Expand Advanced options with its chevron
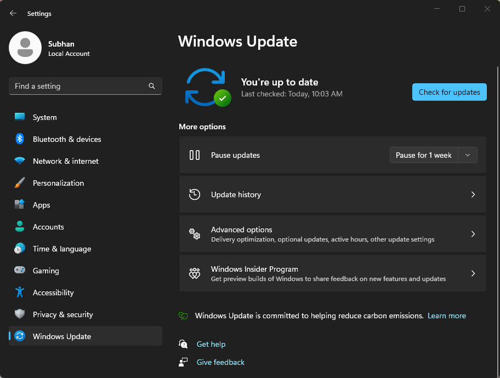 click(473, 234)
